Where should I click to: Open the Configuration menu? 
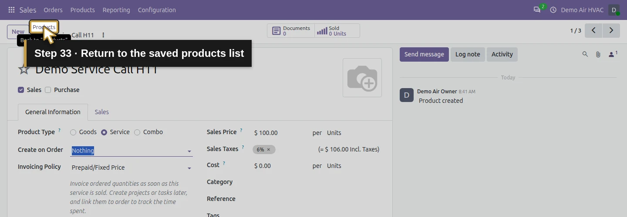157,10
